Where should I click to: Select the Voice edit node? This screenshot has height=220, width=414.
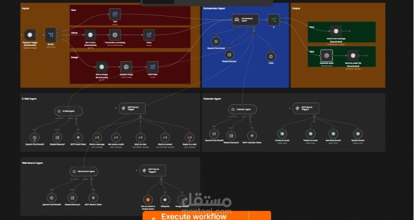click(x=149, y=35)
